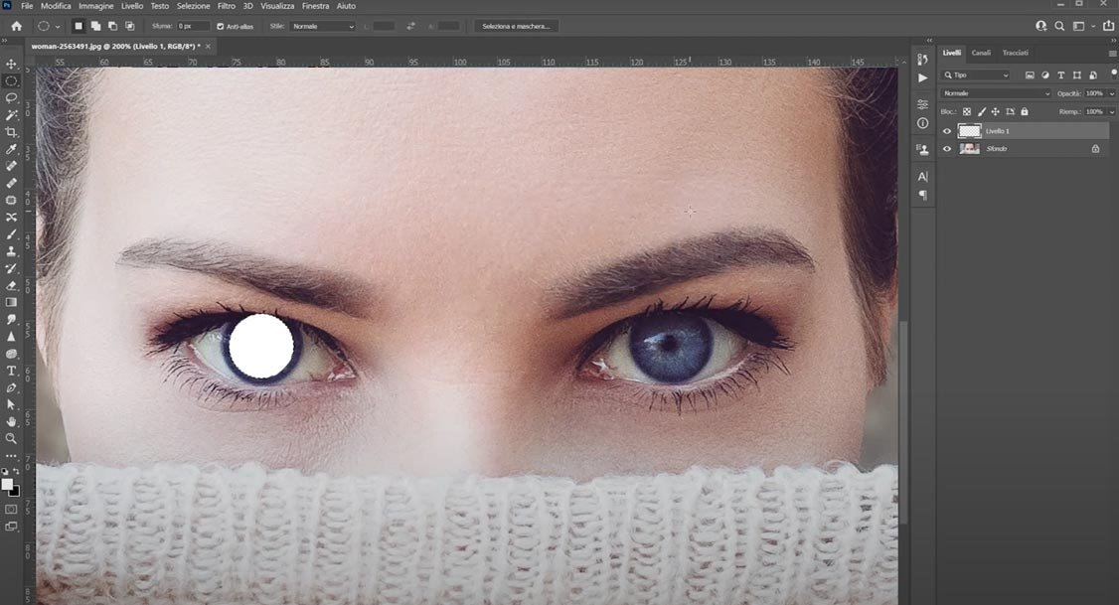Open the Clone Source panel icon
The width and height of the screenshot is (1119, 605).
tap(923, 149)
